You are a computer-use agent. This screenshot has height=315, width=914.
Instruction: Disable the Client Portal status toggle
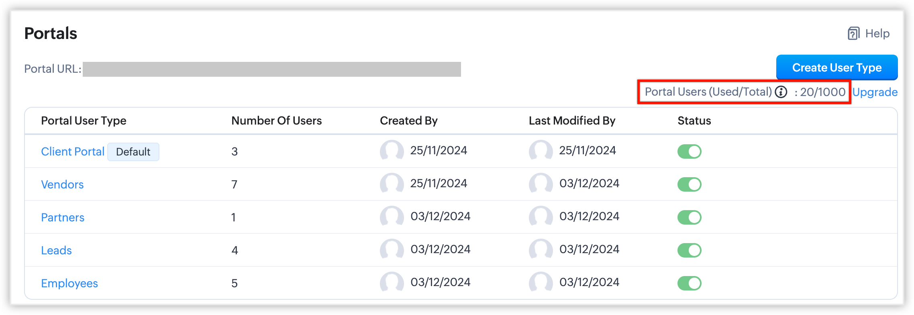(x=689, y=151)
